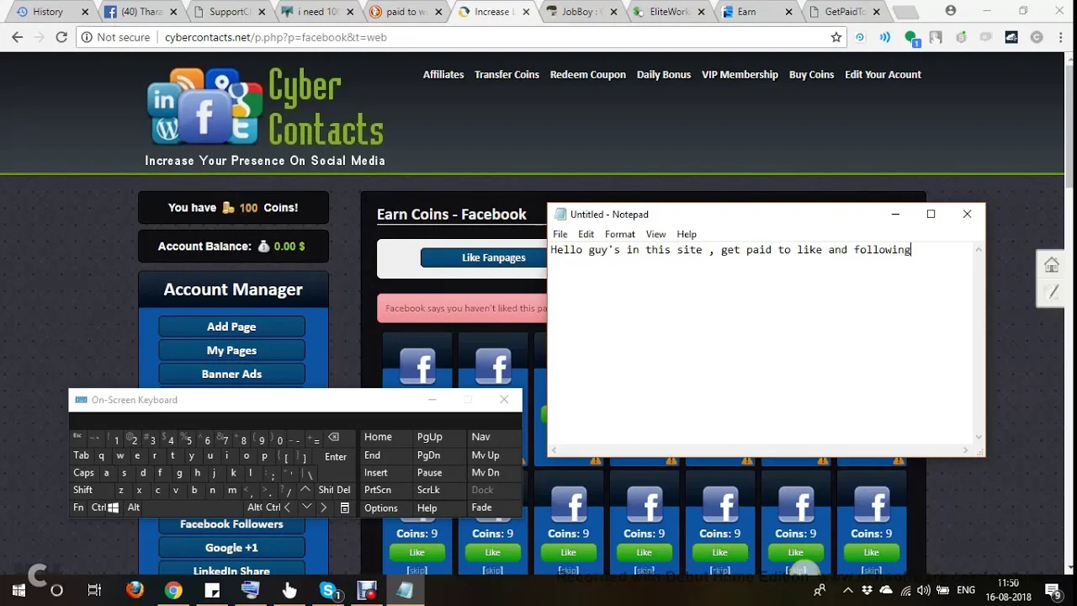Viewport: 1077px width, 606px height.
Task: Open Transfer Coins link
Action: [x=507, y=74]
